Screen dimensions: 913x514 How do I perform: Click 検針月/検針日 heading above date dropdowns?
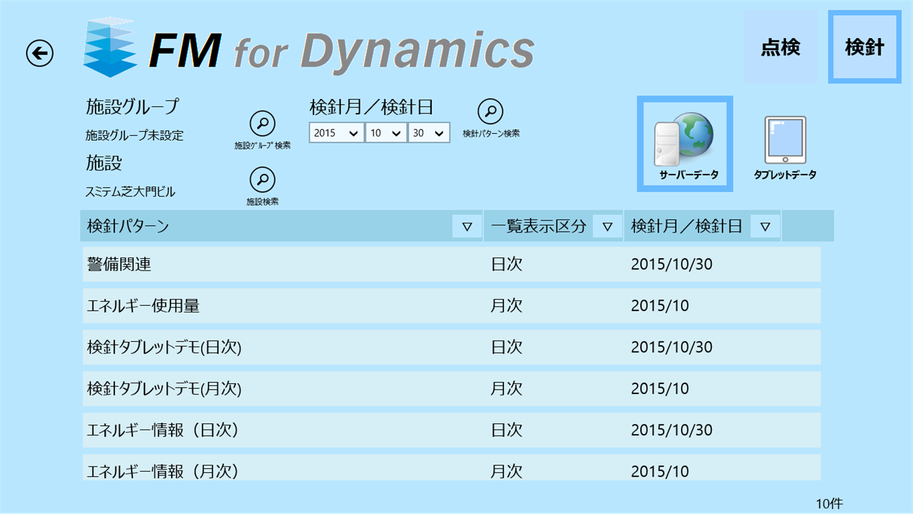[x=372, y=107]
